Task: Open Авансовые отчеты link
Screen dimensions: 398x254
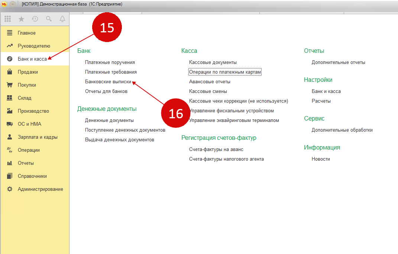Action: (210, 82)
